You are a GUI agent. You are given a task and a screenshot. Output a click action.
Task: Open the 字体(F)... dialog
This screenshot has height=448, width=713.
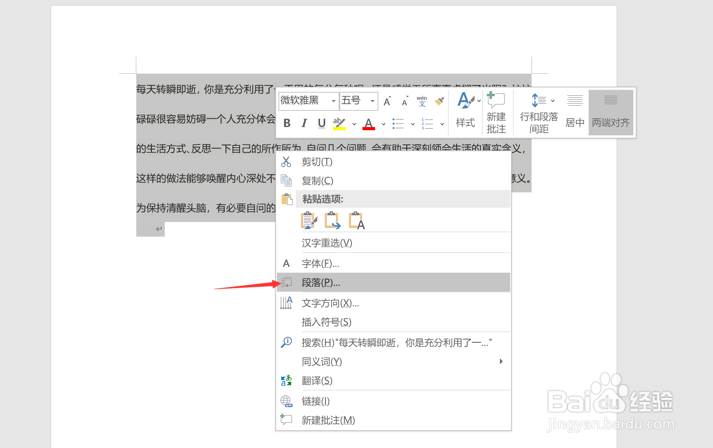click(x=393, y=264)
